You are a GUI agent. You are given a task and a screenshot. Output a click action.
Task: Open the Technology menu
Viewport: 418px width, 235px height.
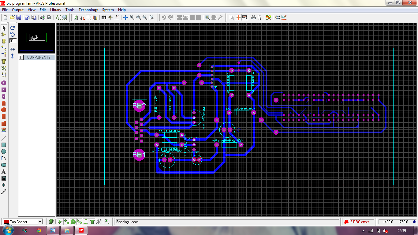[x=88, y=10]
